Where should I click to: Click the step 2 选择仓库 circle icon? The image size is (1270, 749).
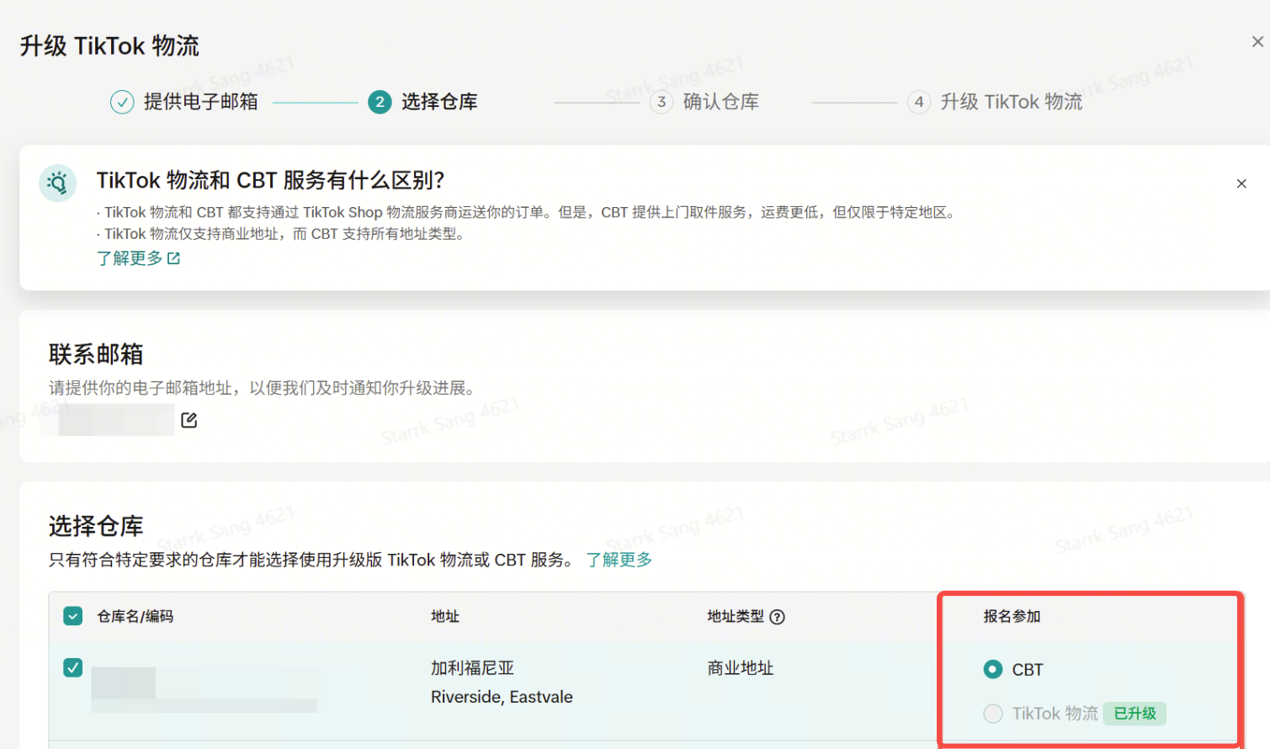pos(380,103)
